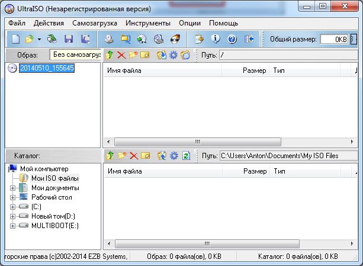Open the Инструменты menu

(x=148, y=23)
